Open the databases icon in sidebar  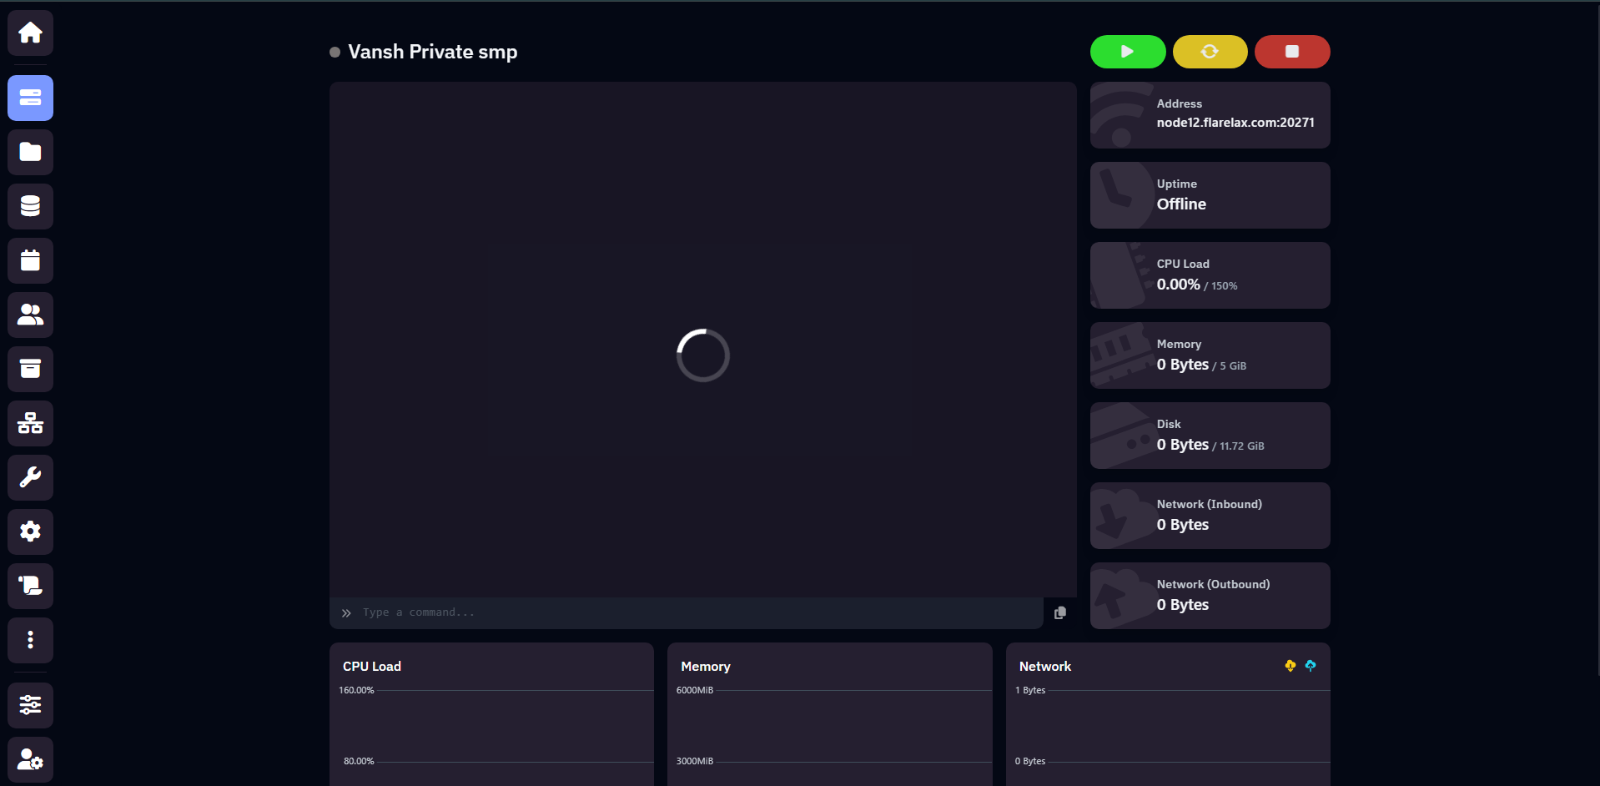[x=30, y=206]
